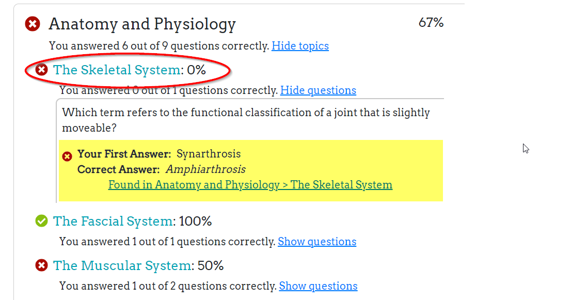Screen dimensions: 571x300
Task: Follow the Found in Anatomy and Physiology link
Action: [x=250, y=185]
